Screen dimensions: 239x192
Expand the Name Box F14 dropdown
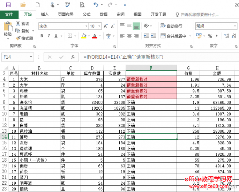tap(31, 57)
